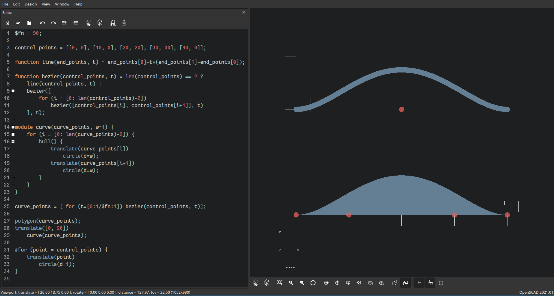Screen dimensions: 554x296
Task: Enable Perspective projection
Action: [x=394, y=283]
